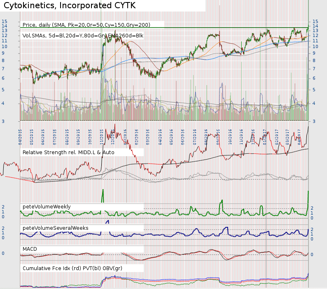Screen dimensions: 327x289
Task: Click the 0 on the MACD left scale
Action: coord(3,253)
